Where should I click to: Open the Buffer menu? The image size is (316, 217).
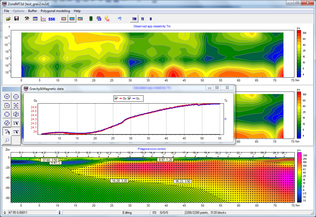pos(32,11)
